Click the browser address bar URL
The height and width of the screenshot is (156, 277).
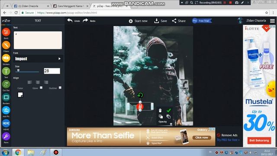pyautogui.click(x=67, y=13)
